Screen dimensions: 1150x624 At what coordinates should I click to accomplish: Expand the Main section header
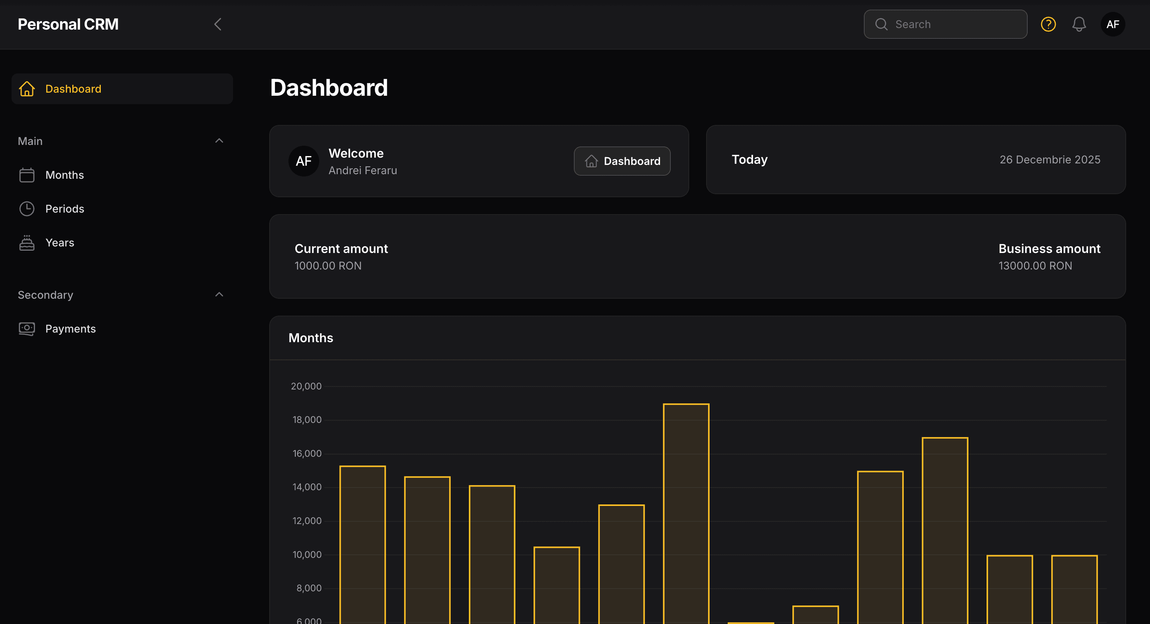[30, 141]
